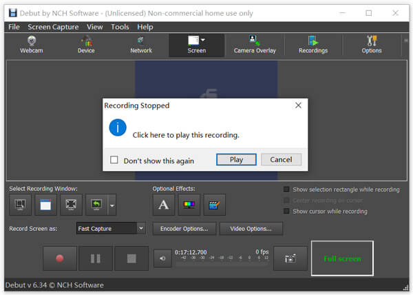The width and height of the screenshot is (413, 295).
Task: Open the Screen button dropdown arrow
Action: pos(202,40)
